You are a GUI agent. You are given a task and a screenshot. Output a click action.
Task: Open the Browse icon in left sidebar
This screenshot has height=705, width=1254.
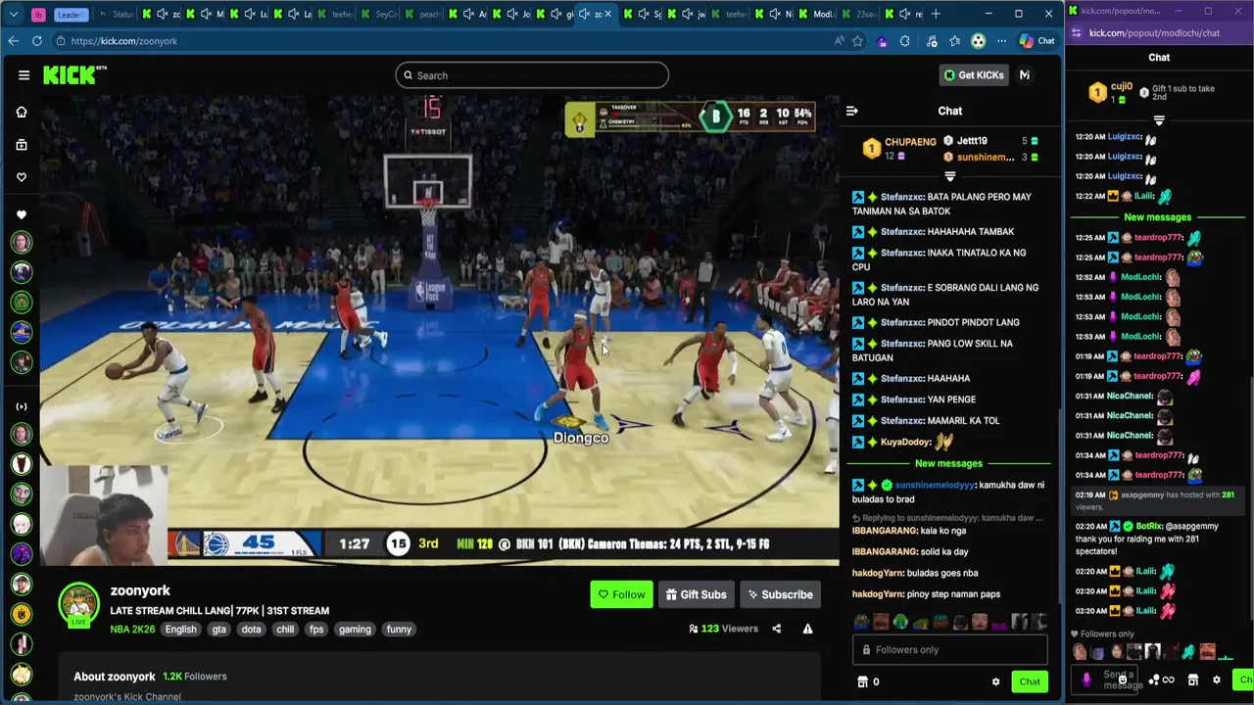coord(22,145)
